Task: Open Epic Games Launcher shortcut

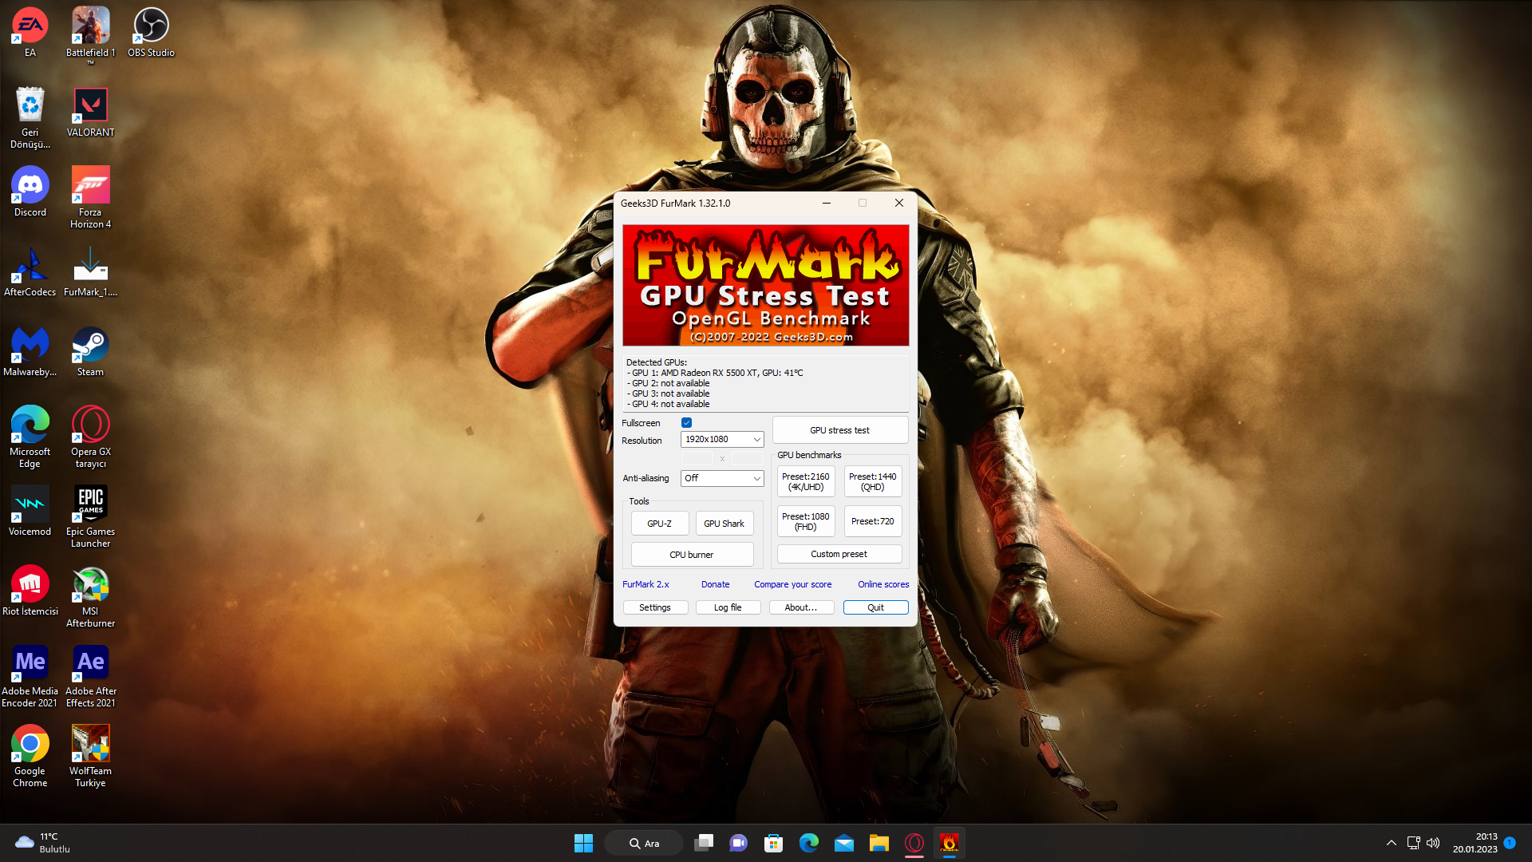Action: (90, 508)
